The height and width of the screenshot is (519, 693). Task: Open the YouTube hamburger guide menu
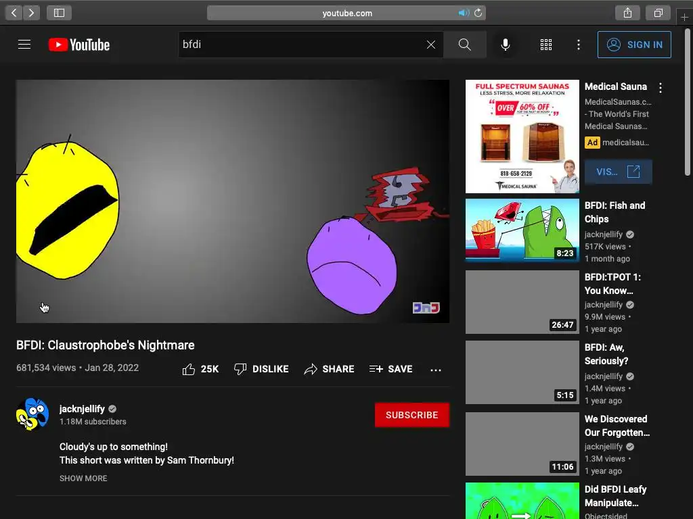[24, 45]
